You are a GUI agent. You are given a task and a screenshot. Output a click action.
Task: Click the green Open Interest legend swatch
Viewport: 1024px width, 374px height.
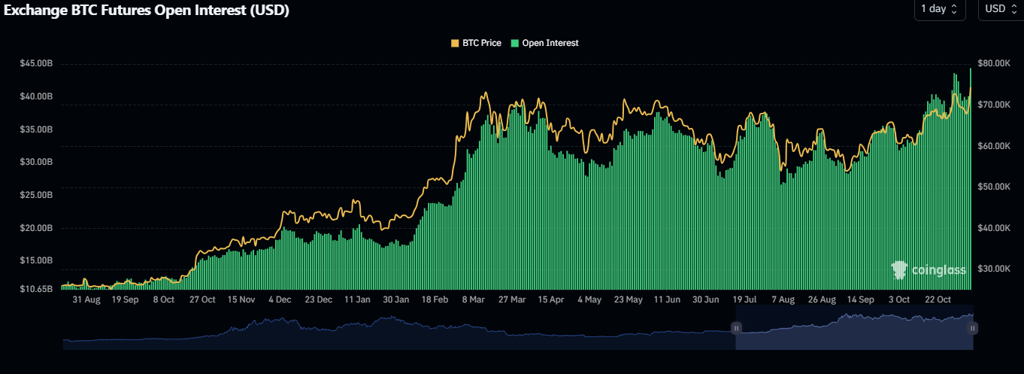click(x=515, y=43)
